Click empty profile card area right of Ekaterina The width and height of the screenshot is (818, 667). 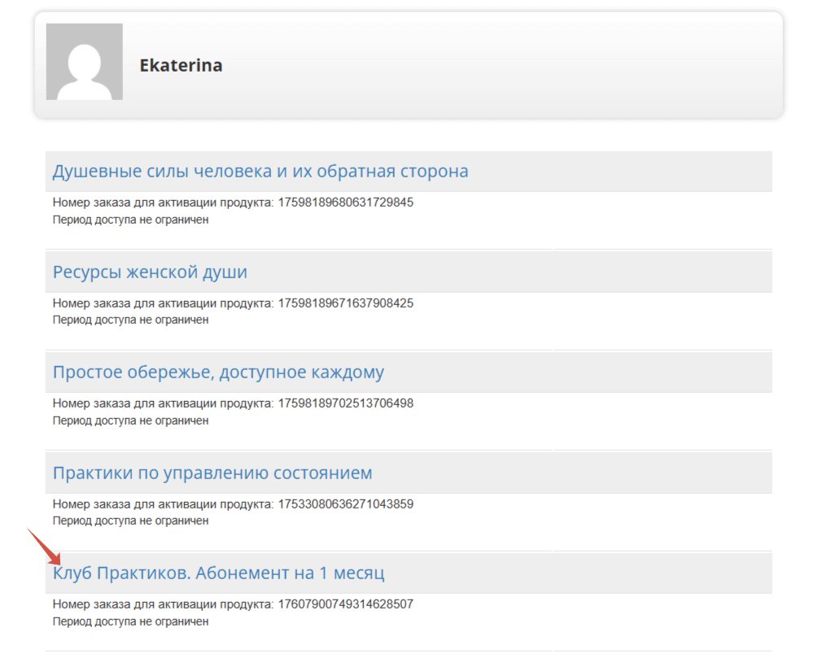[505, 65]
